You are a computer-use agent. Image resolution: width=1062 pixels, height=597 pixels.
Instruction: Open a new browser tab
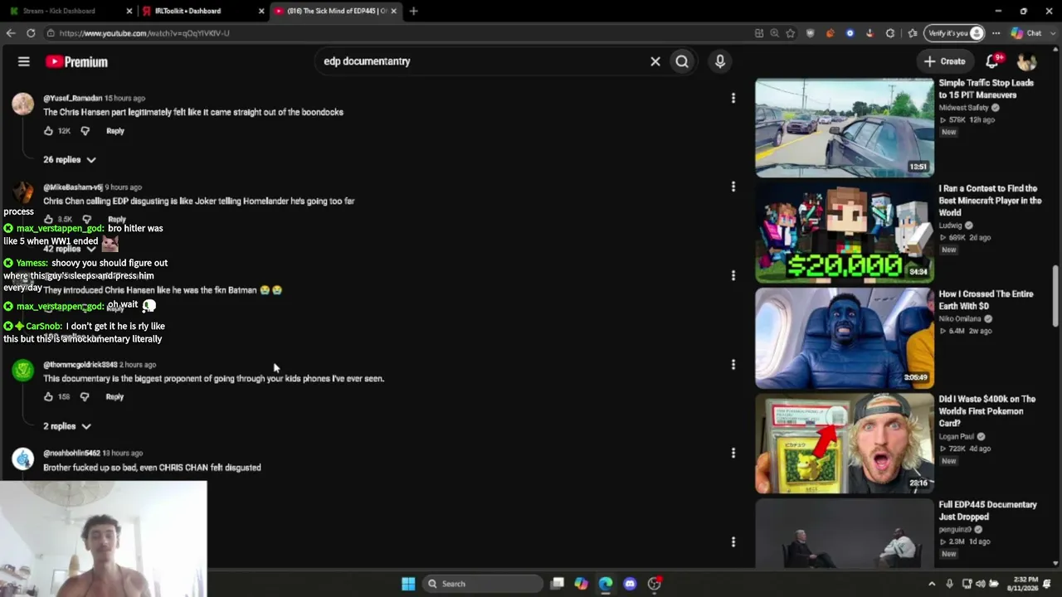[x=413, y=11]
